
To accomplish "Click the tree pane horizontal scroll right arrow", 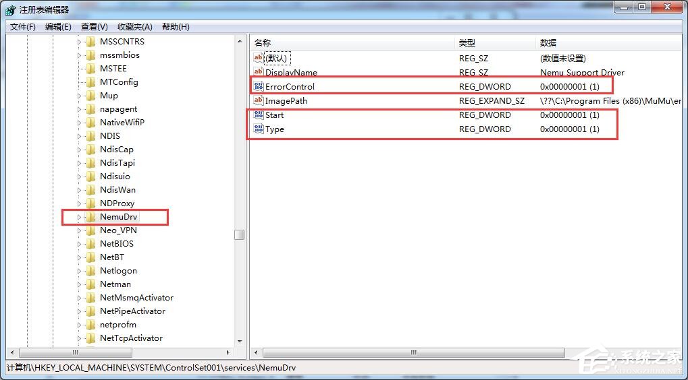I will 228,352.
